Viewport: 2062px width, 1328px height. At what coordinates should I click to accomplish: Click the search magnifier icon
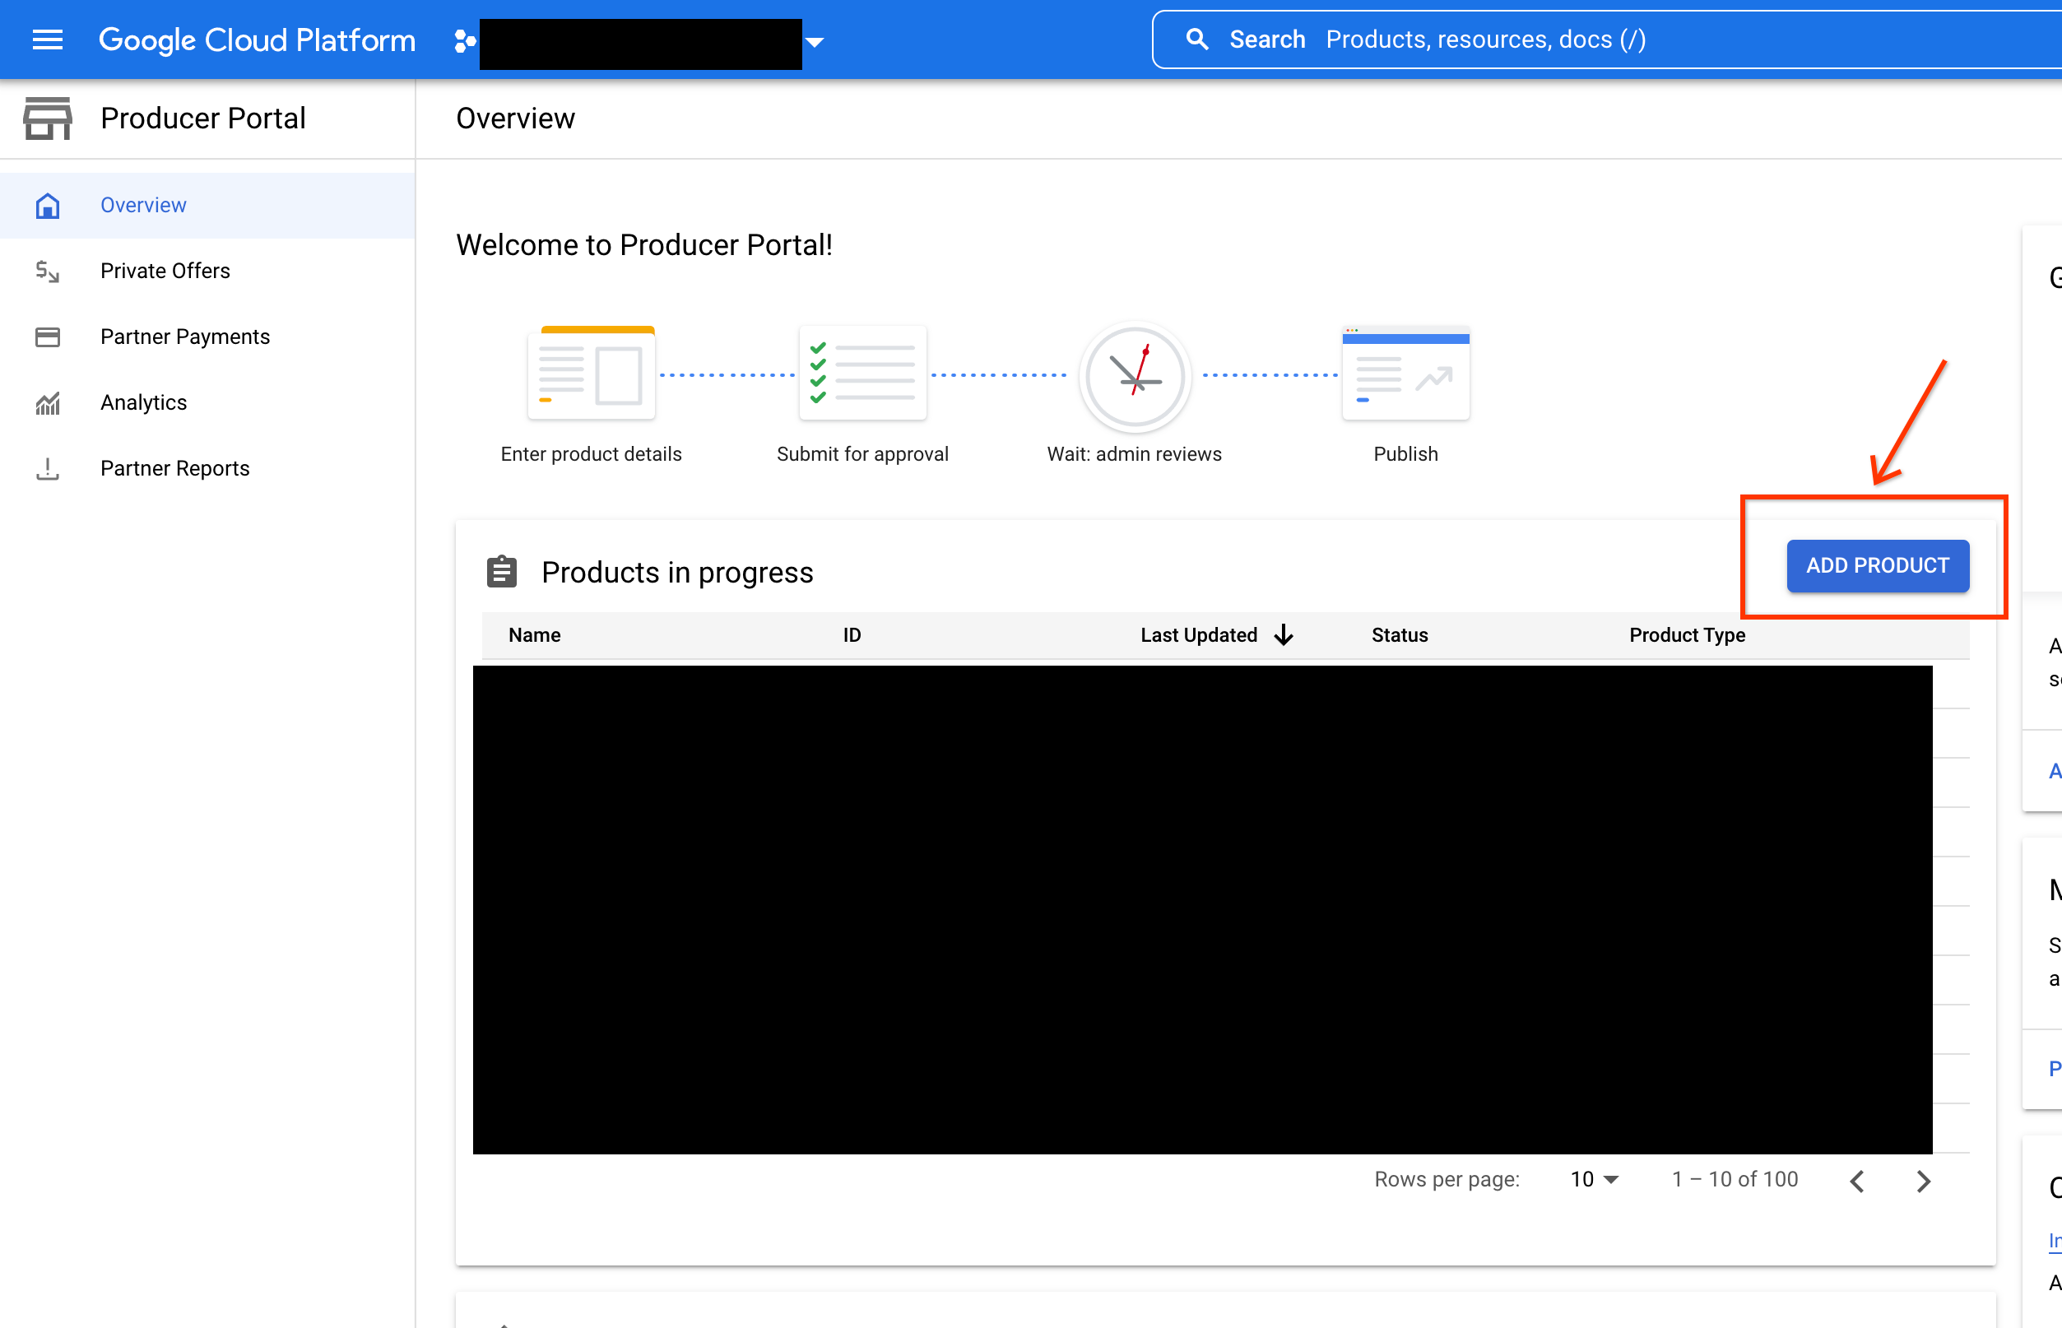(x=1196, y=39)
